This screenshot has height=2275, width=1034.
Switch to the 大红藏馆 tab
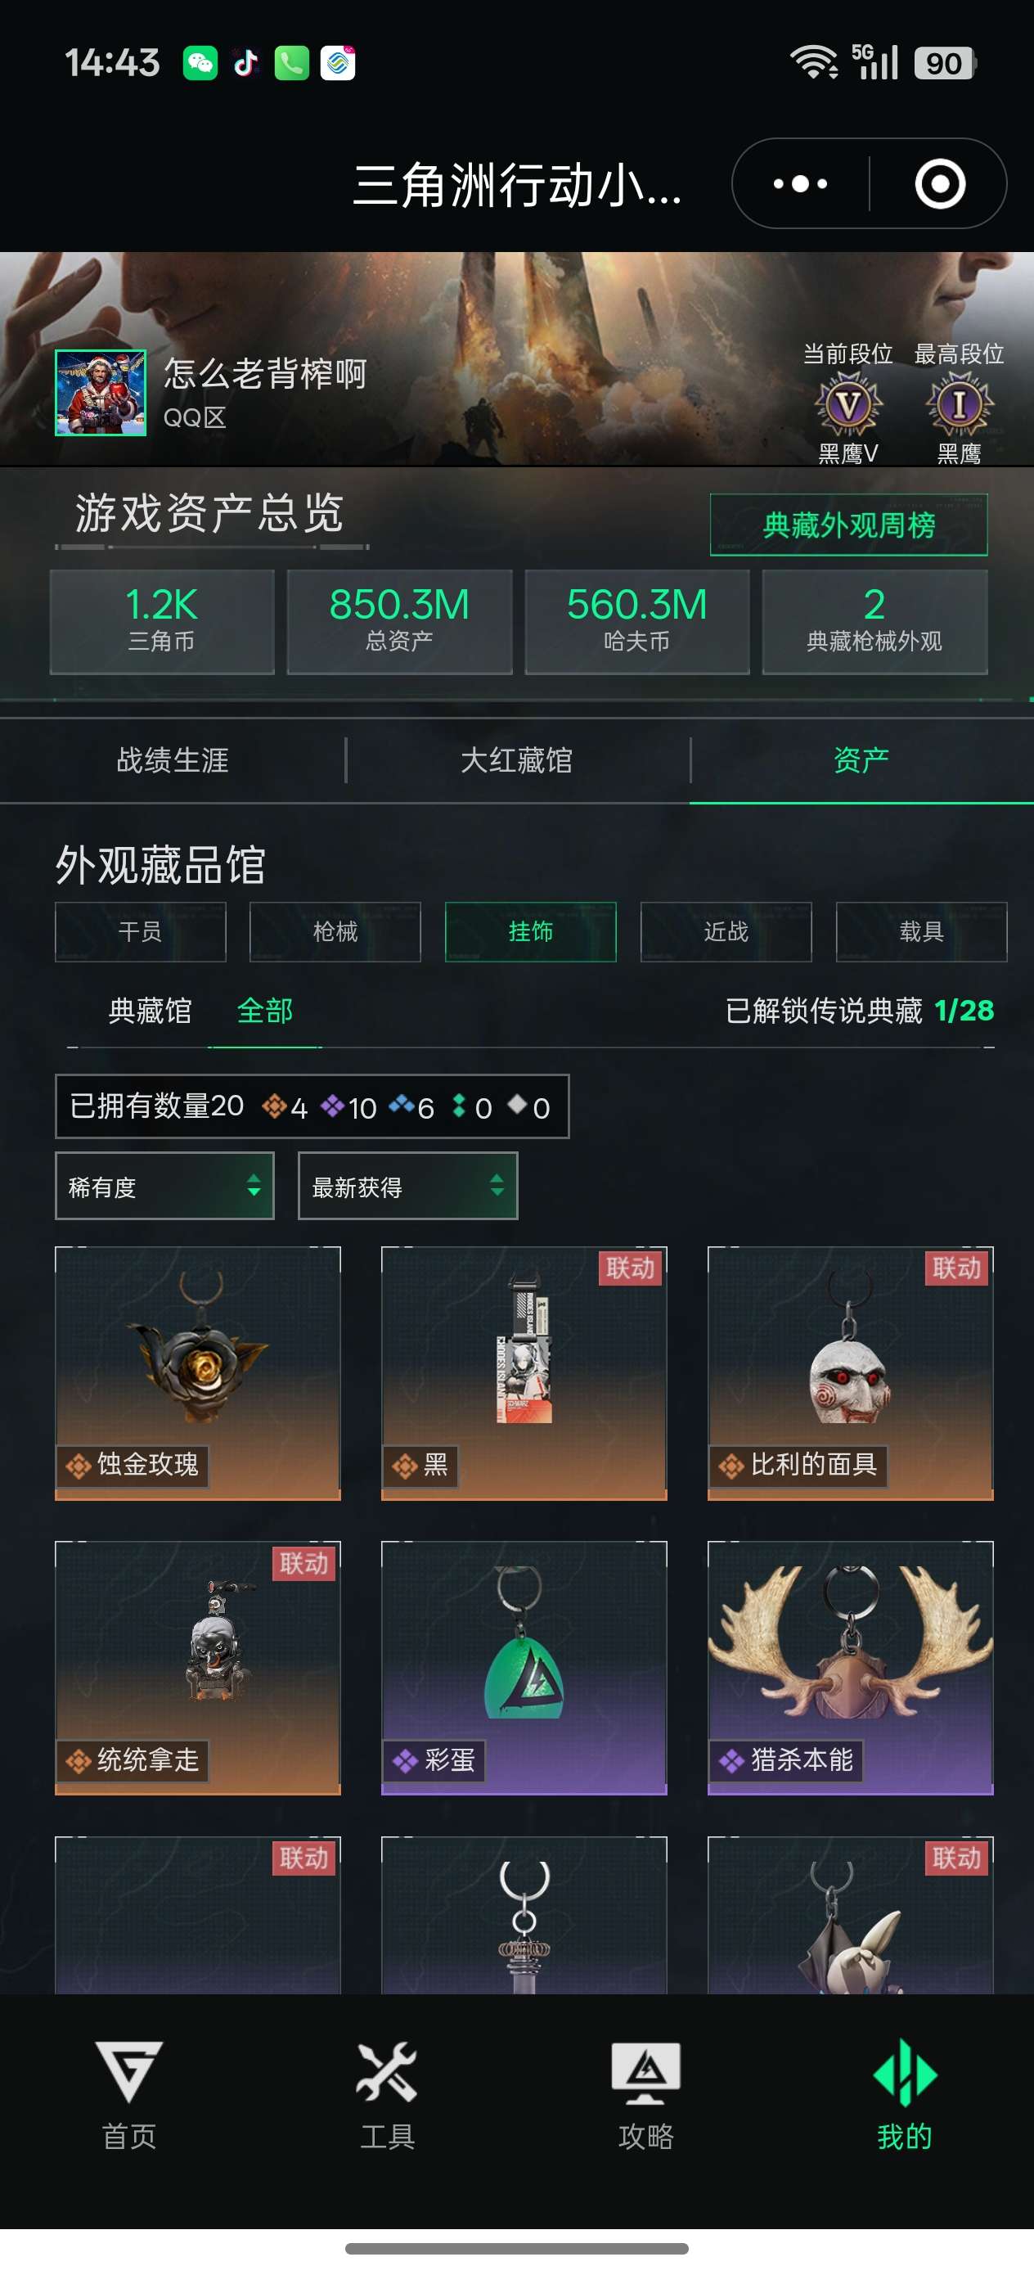[516, 760]
